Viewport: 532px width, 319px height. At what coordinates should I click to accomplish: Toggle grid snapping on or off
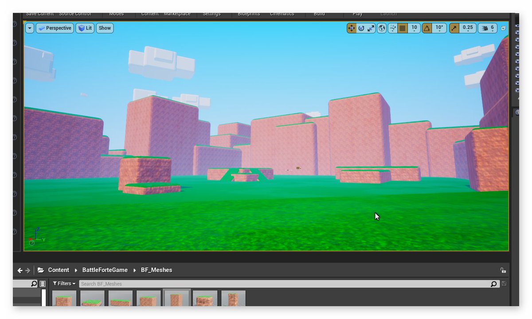coord(403,28)
